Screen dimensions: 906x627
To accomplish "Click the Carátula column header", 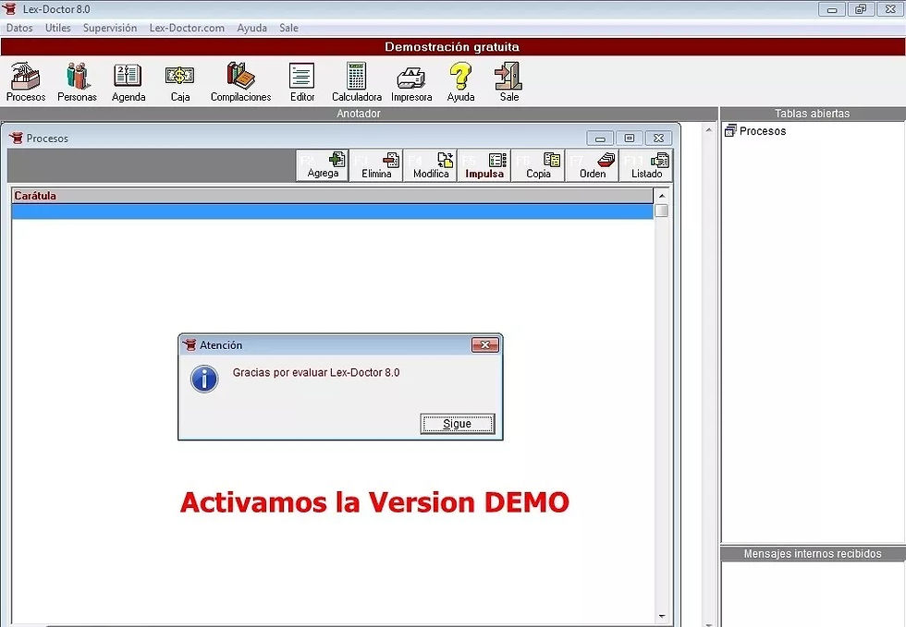I will pos(332,196).
